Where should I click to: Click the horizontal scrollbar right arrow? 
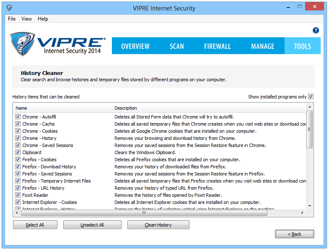click(303, 213)
